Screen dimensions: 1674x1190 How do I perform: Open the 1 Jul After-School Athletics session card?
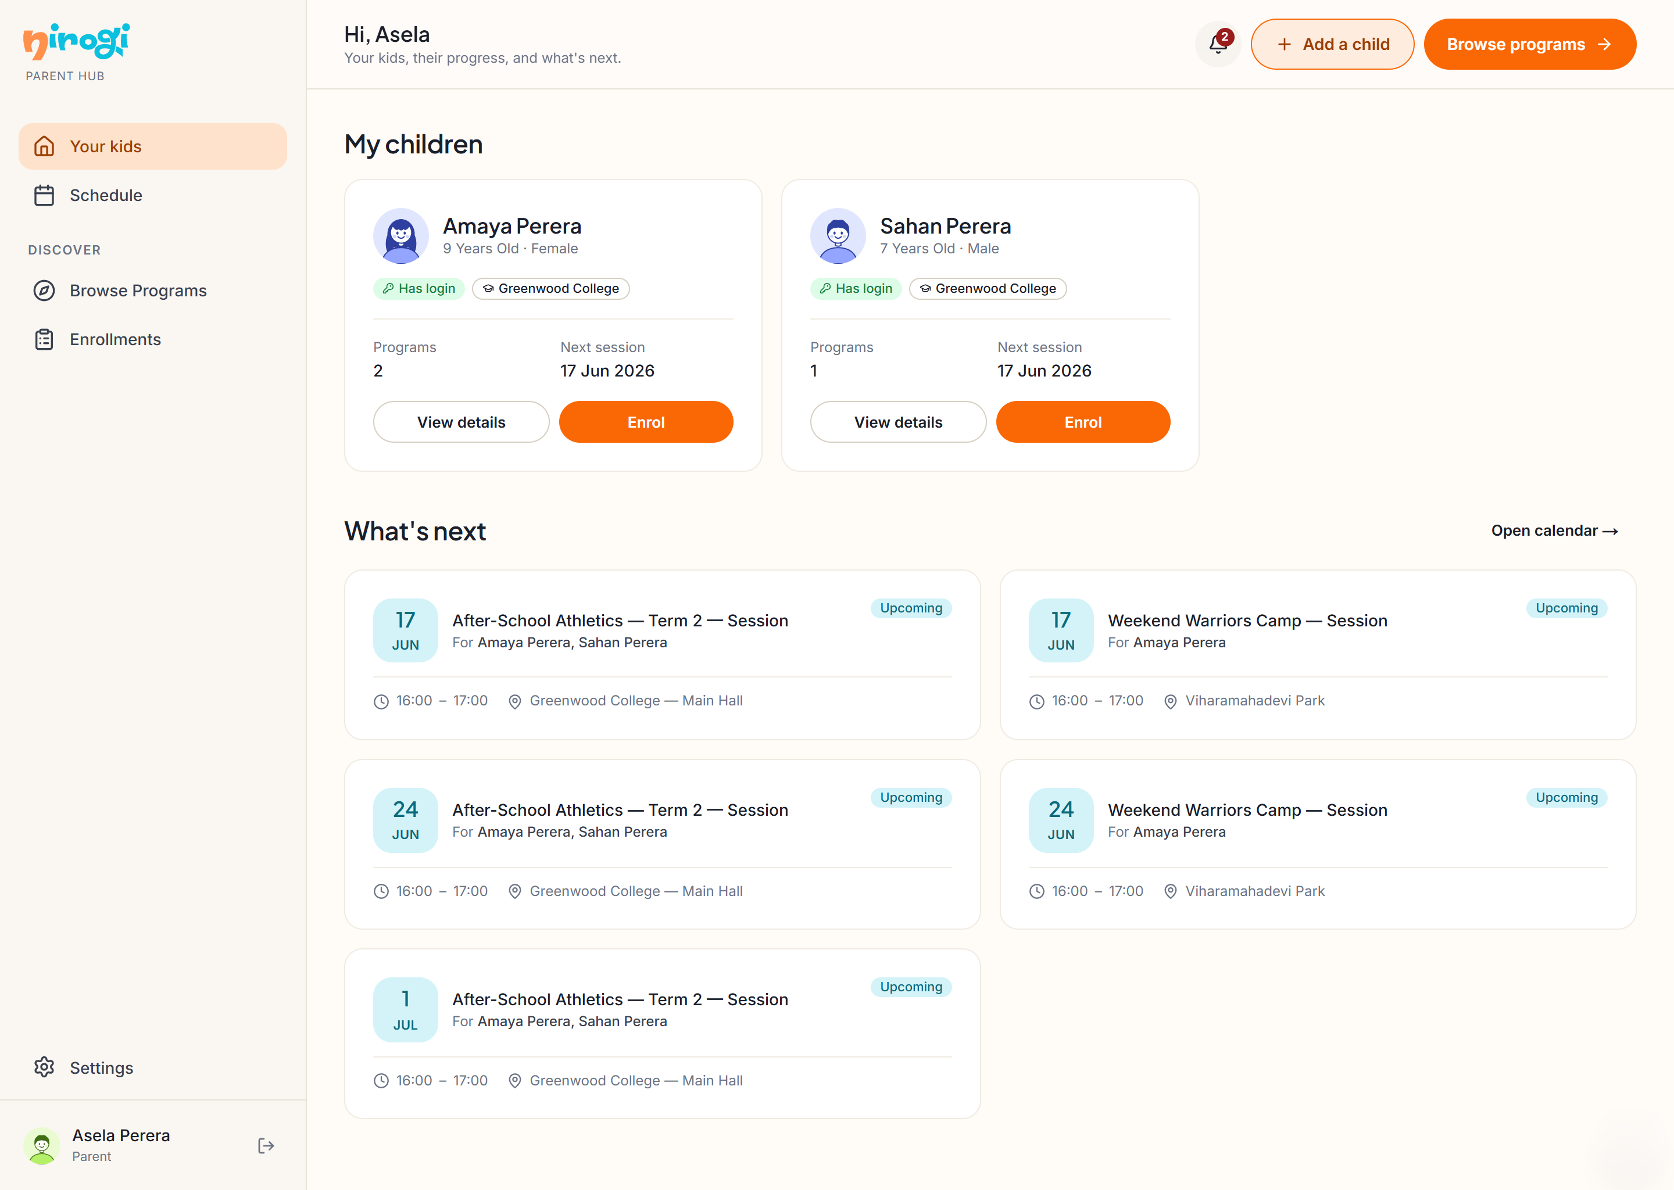click(662, 1033)
